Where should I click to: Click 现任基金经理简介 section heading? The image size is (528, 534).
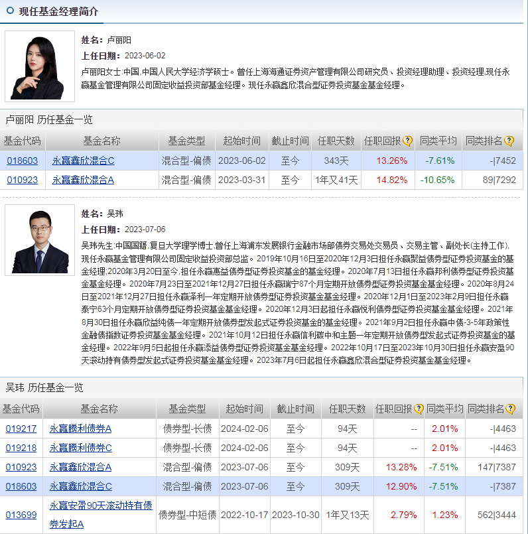click(58, 11)
